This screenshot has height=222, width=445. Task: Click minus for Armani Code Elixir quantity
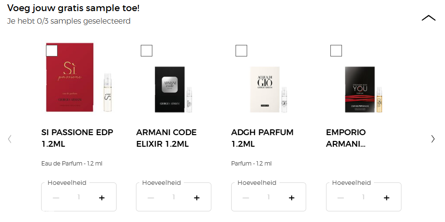pyautogui.click(x=151, y=198)
